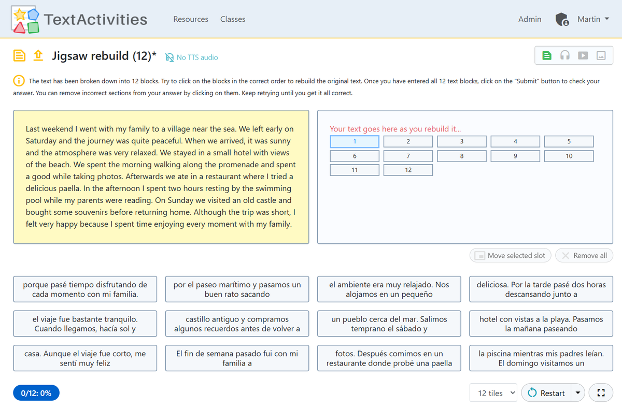Viewport: 622px width, 409px height.
Task: Select the video play icon
Action: coord(583,55)
